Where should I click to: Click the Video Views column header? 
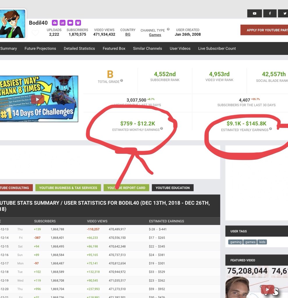click(x=97, y=221)
